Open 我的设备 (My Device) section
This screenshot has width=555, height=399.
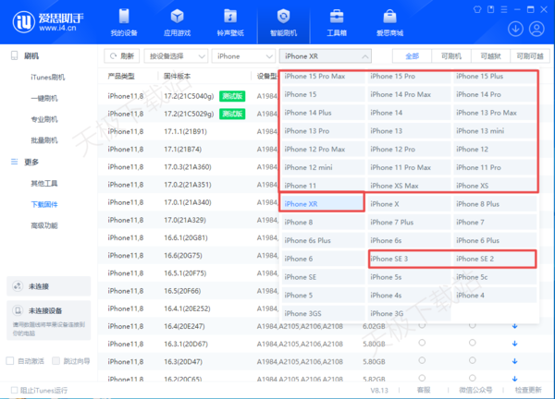pyautogui.click(x=125, y=22)
